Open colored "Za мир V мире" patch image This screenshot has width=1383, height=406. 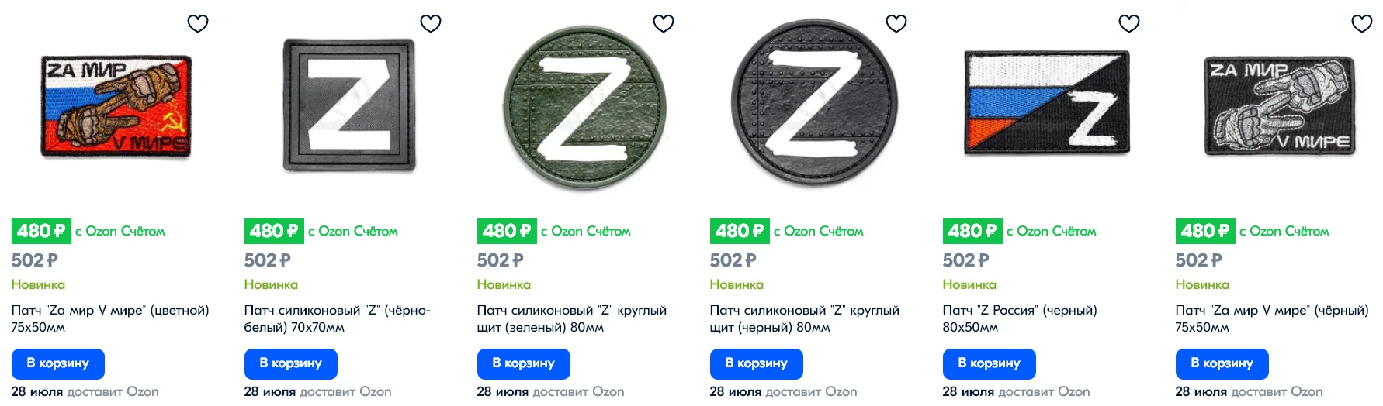point(116,106)
